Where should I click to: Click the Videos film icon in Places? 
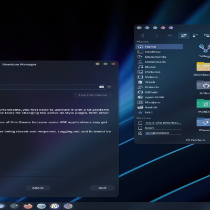point(140,77)
